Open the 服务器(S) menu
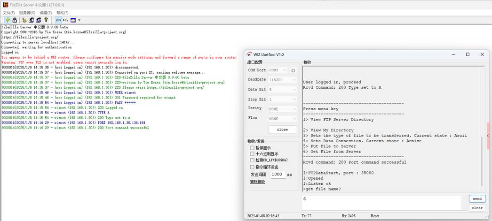The width and height of the screenshot is (492, 221). [27, 13]
